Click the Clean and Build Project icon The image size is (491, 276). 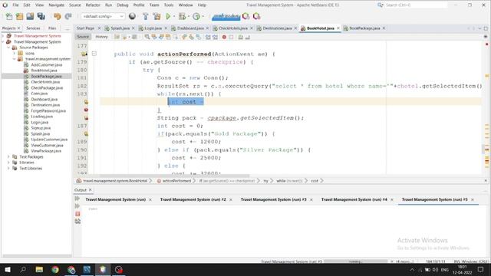(x=157, y=16)
